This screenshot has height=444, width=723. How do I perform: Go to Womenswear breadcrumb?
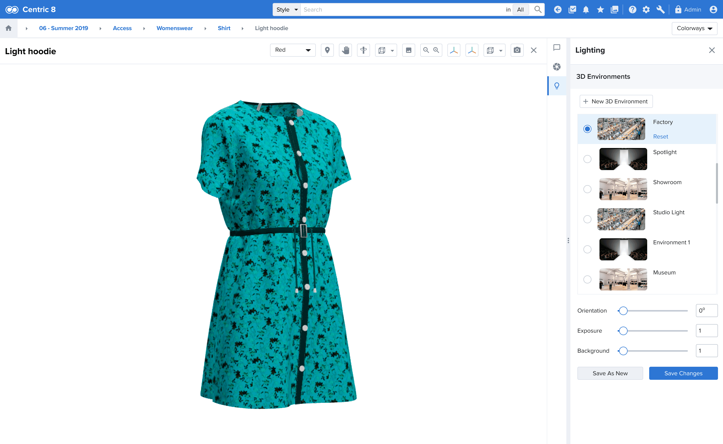click(x=174, y=28)
